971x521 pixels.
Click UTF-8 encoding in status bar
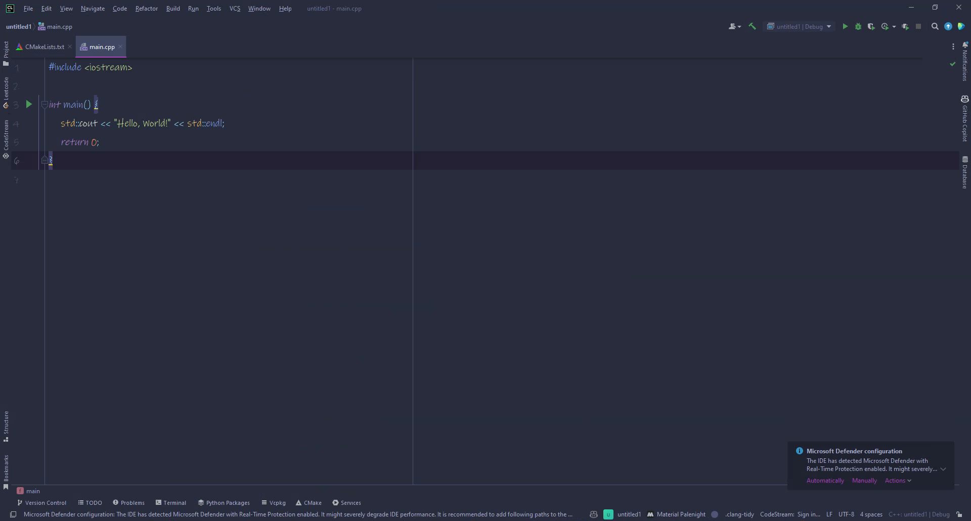tap(846, 514)
